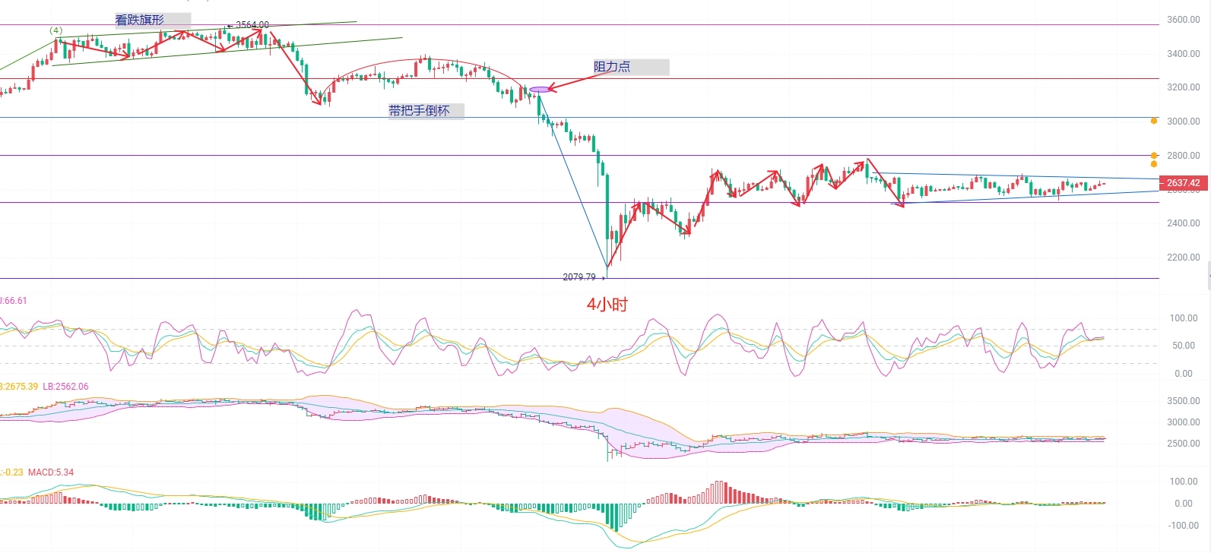This screenshot has width=1211, height=553.
Task: Click the 阻力点 annotation label
Action: 612,67
